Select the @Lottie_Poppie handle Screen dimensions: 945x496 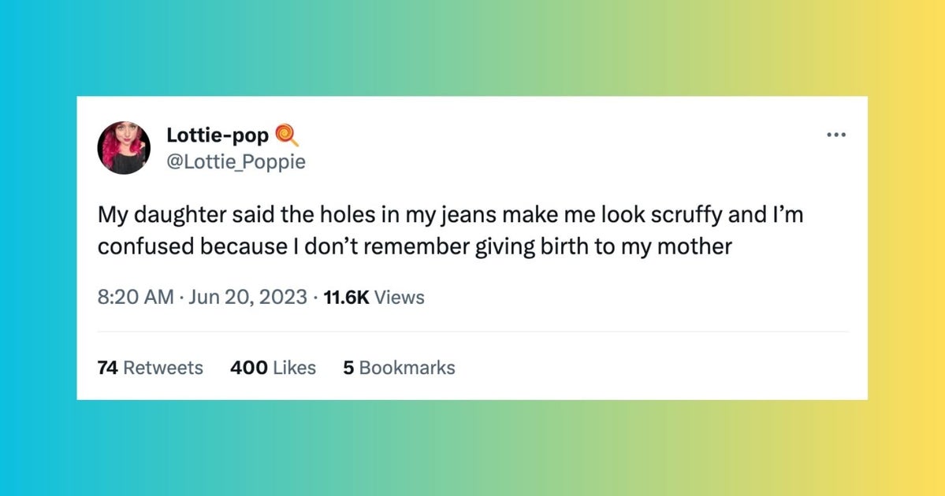[236, 161]
